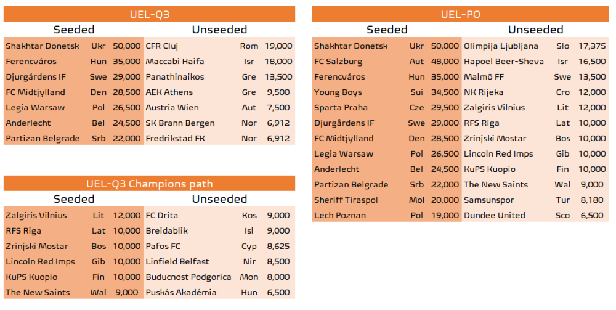616x310 pixels.
Task: Click the UEL-Q3 table header bar
Action: click(150, 14)
